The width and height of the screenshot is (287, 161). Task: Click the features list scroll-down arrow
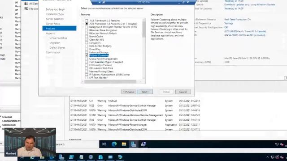tap(144, 77)
